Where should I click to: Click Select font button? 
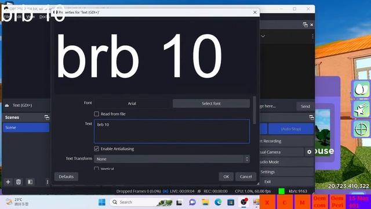click(211, 103)
